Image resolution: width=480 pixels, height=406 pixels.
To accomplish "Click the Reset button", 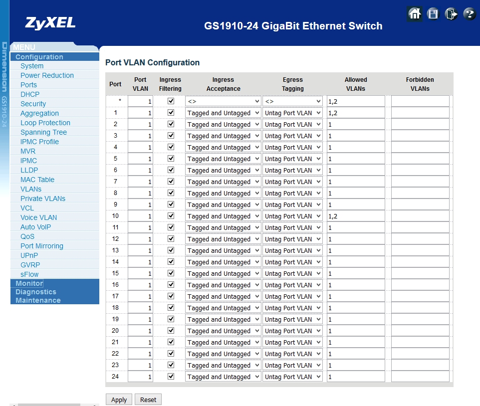I will tap(148, 400).
